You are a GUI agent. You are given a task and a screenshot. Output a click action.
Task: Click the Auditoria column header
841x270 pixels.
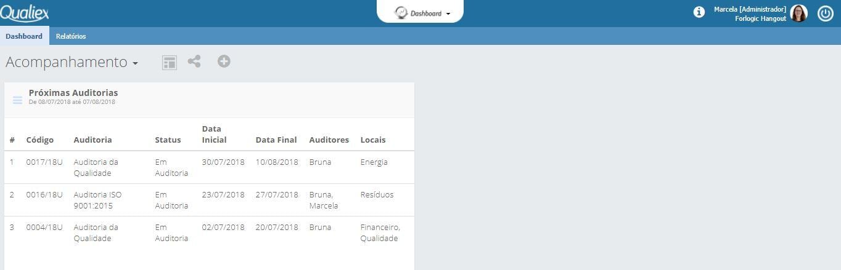(x=92, y=140)
